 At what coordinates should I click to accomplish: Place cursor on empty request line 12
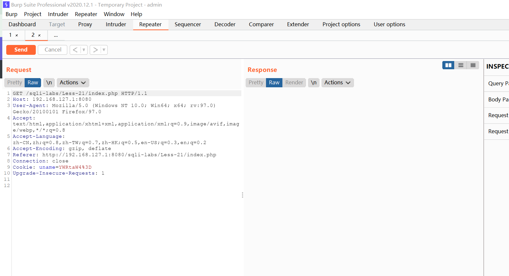click(126, 185)
